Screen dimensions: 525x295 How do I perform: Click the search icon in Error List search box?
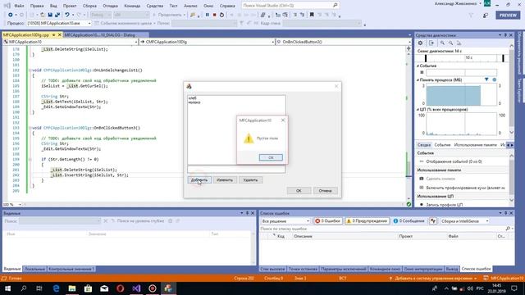(x=508, y=229)
